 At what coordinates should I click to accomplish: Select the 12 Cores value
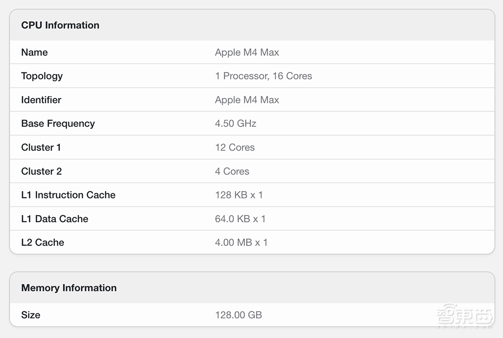pos(234,147)
